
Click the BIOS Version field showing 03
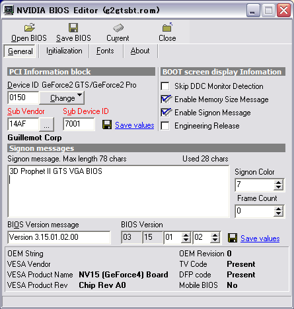[x=131, y=237]
